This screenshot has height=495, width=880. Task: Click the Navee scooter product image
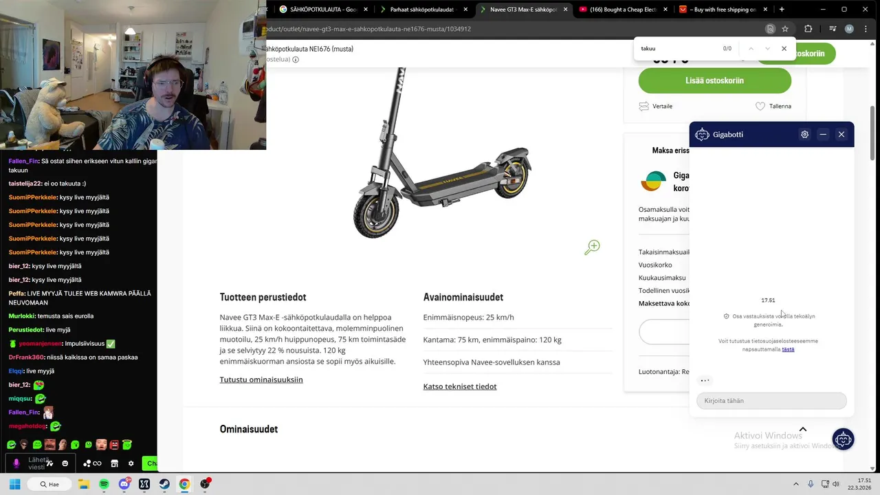(441, 155)
